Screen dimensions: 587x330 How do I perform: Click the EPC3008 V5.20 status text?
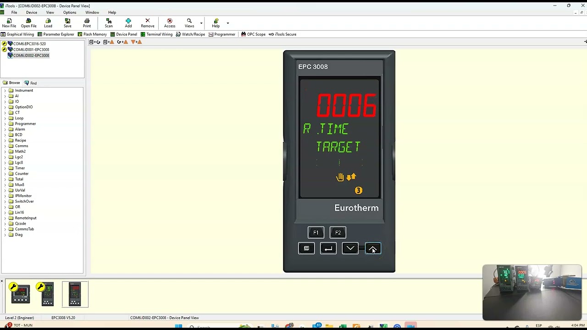coord(63,318)
